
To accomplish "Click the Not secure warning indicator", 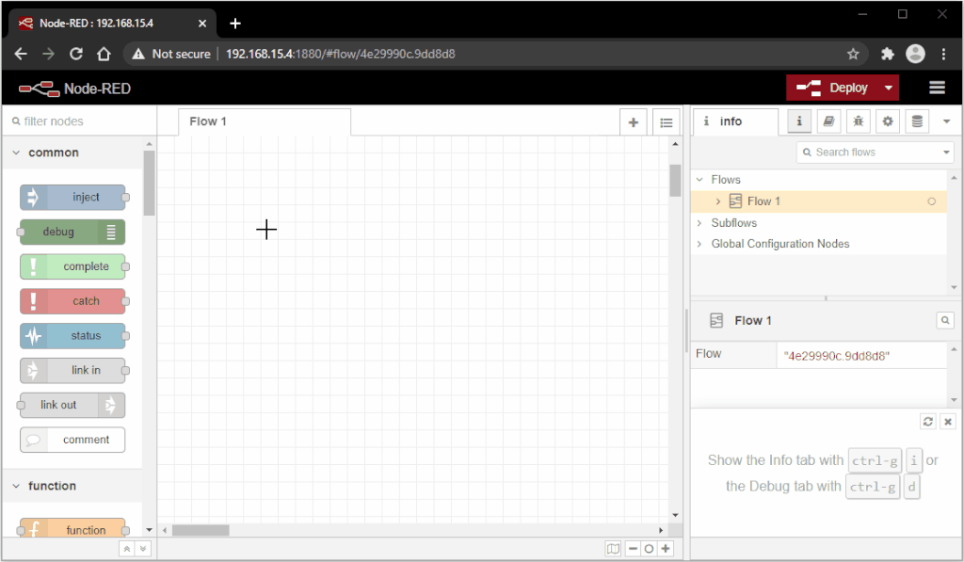I will coord(171,54).
